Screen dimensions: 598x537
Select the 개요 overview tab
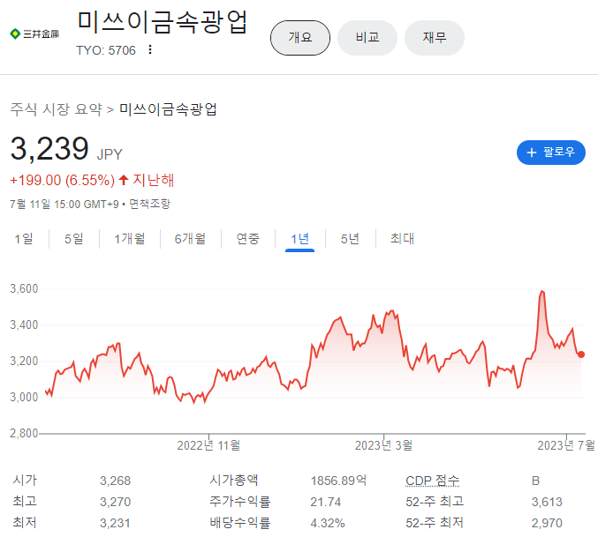click(x=300, y=38)
